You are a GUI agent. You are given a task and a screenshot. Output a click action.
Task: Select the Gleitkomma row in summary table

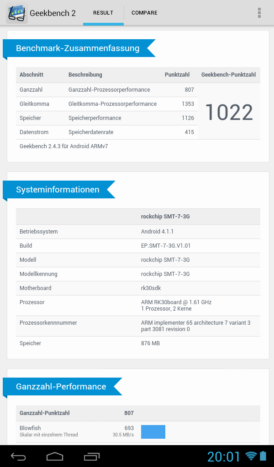click(x=107, y=104)
